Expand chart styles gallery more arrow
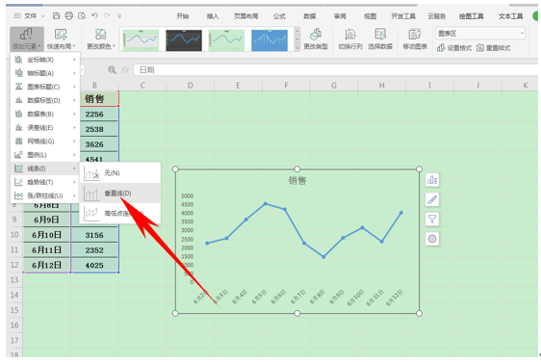Image resolution: width=541 pixels, height=362 pixels. [297, 47]
